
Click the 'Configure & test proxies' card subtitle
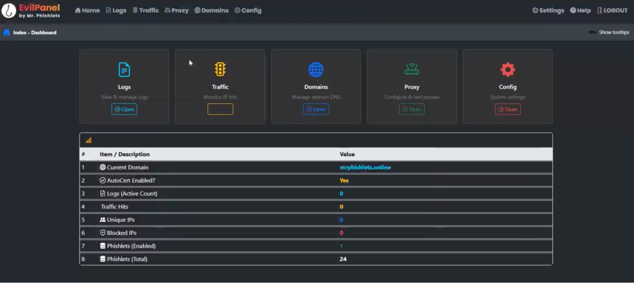pos(412,97)
